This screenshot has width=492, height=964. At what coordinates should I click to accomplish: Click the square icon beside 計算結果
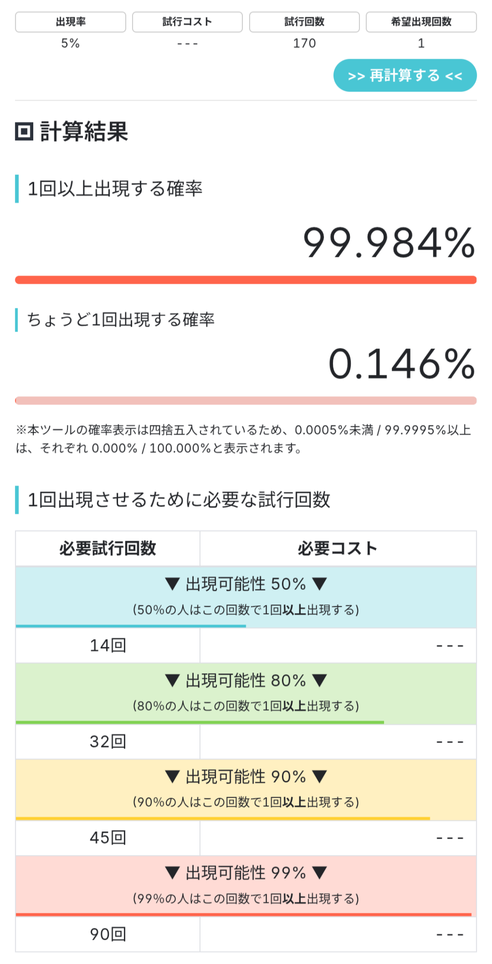point(24,132)
